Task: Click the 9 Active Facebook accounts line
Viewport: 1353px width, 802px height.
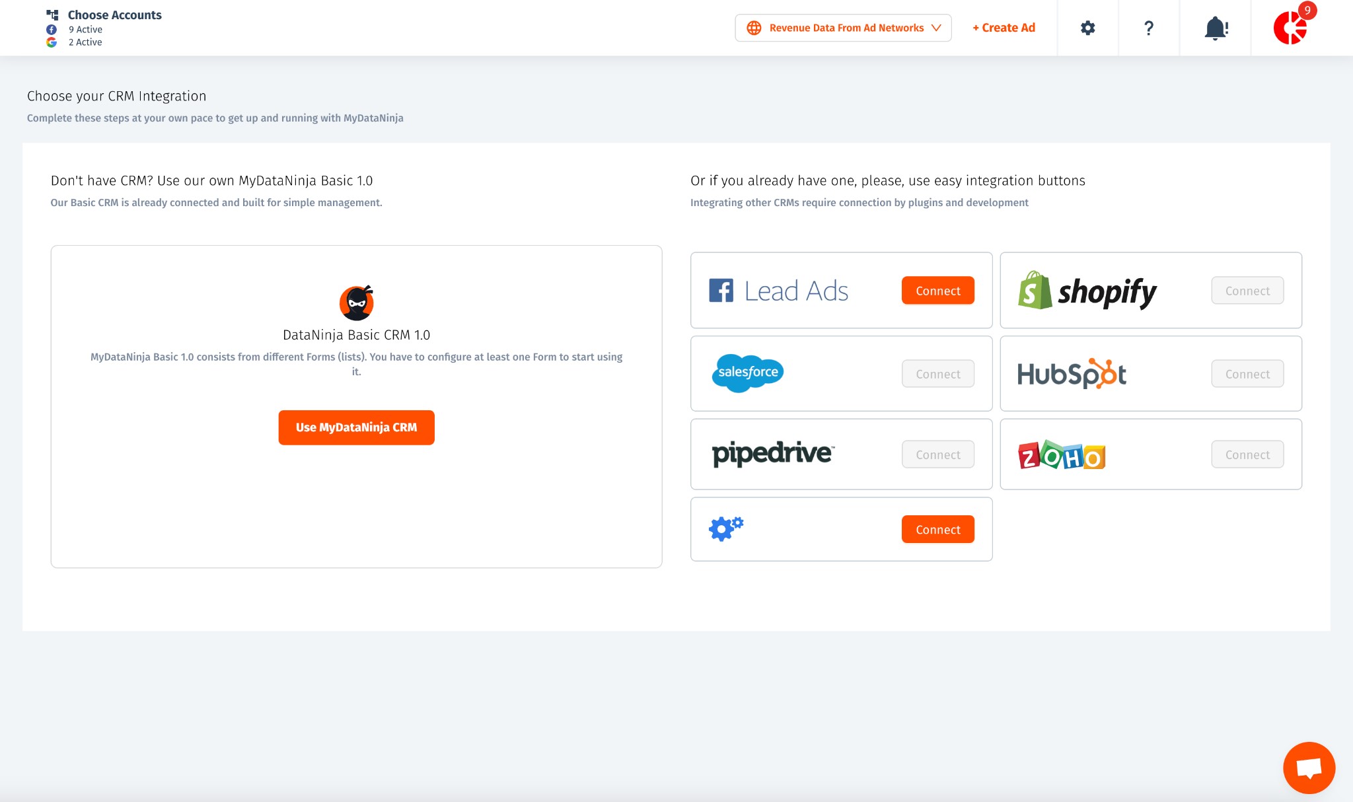Action: (85, 29)
